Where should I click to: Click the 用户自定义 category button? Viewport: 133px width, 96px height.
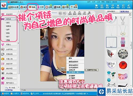point(11,83)
